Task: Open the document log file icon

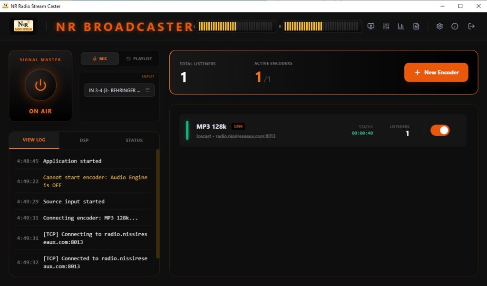Action: (x=416, y=26)
